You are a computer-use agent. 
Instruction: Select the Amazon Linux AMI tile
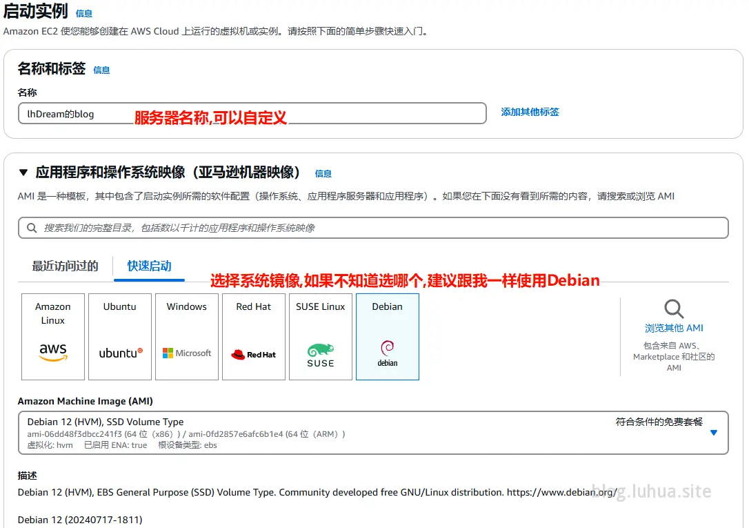[53, 336]
